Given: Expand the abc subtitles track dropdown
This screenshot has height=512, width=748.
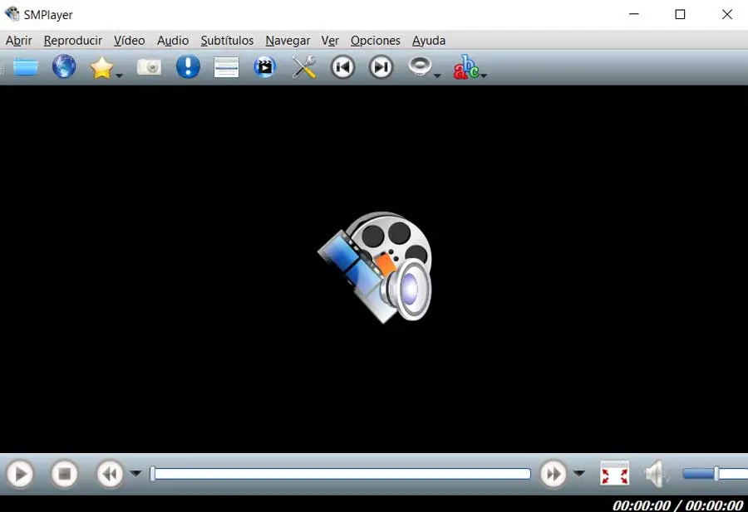Looking at the screenshot, I should (x=483, y=76).
